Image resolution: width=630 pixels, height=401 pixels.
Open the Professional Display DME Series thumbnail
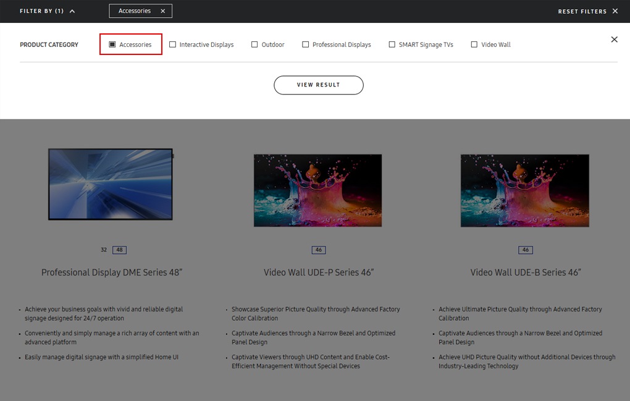point(111,184)
